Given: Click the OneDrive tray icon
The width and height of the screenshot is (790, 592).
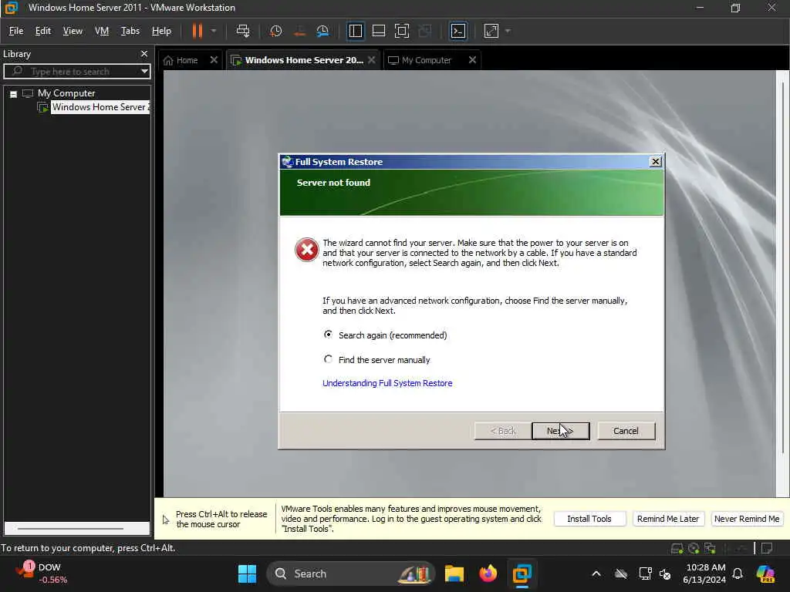Looking at the screenshot, I should 621,573.
